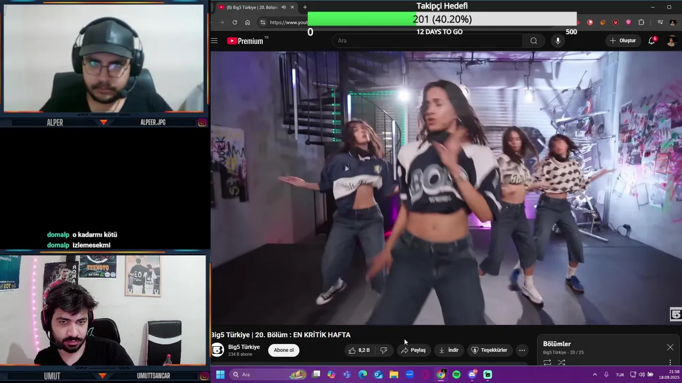Go to the browser home page
This screenshot has height=383, width=682.
coord(247,22)
